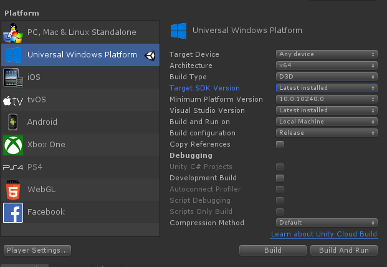Toggle the Script Debugging checkbox
Viewport: 387px width, 267px height.
(x=280, y=200)
